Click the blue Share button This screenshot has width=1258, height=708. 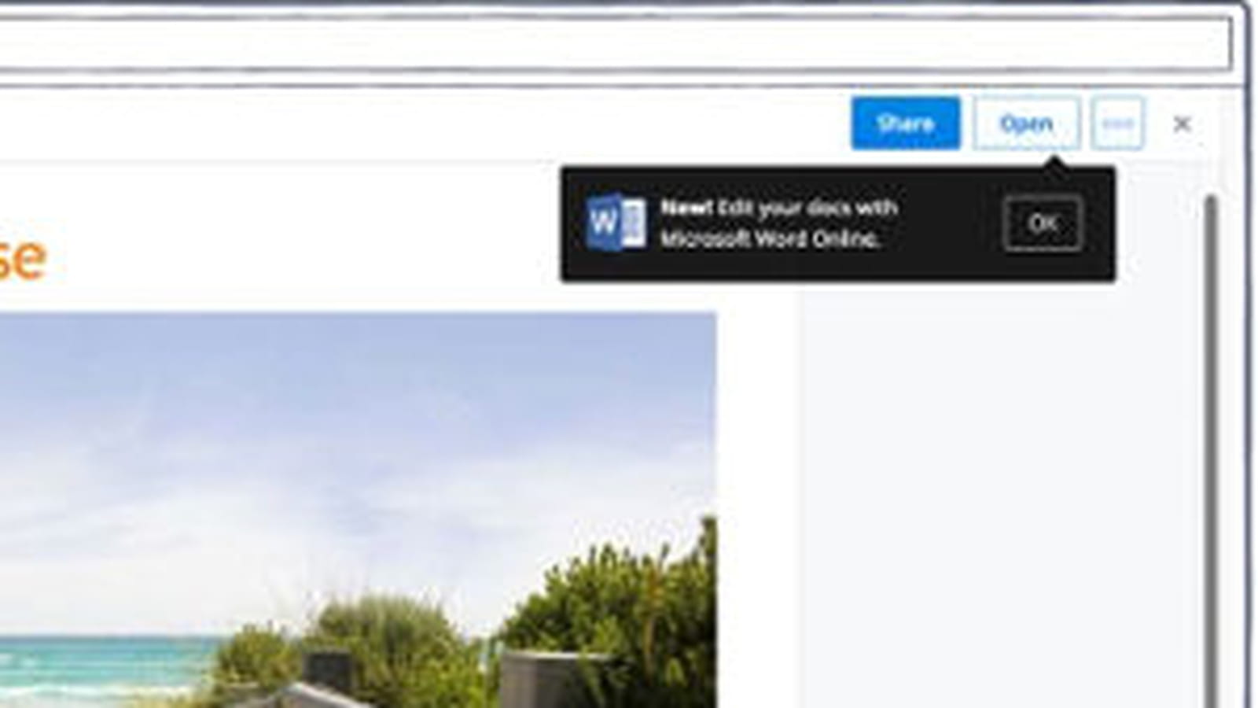pyautogui.click(x=905, y=124)
